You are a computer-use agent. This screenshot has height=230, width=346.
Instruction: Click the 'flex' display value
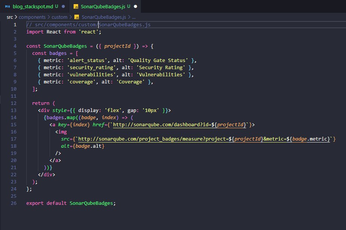(x=113, y=110)
